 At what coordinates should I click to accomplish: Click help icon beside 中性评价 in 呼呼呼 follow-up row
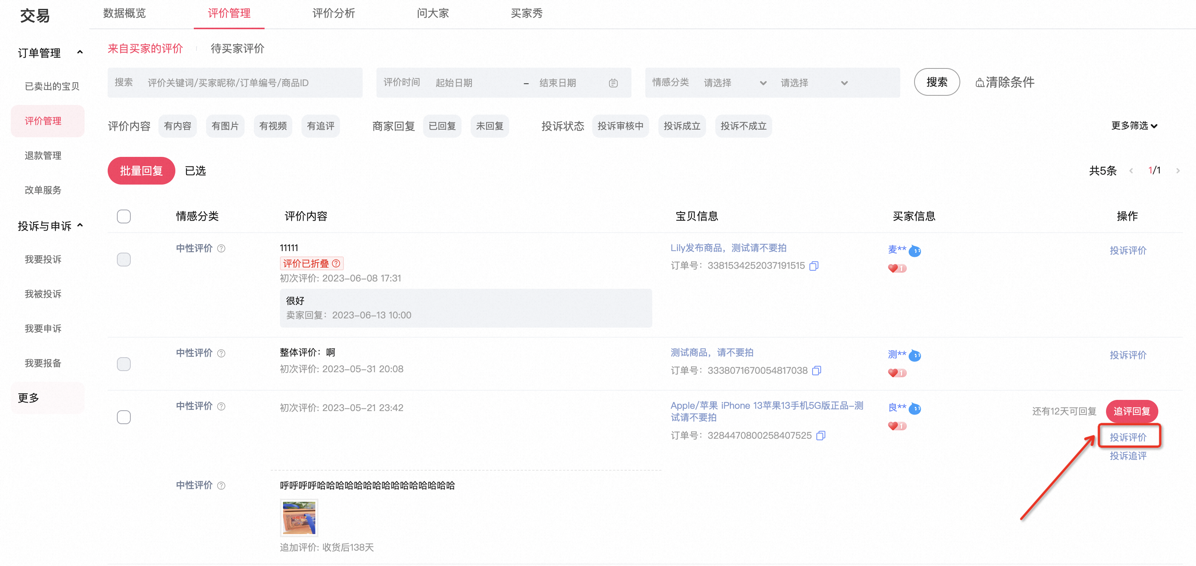[x=222, y=486]
